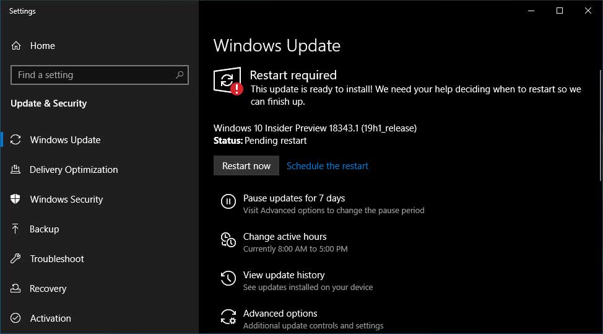
Task: Click the Recovery icon in sidebar
Action: (15, 288)
